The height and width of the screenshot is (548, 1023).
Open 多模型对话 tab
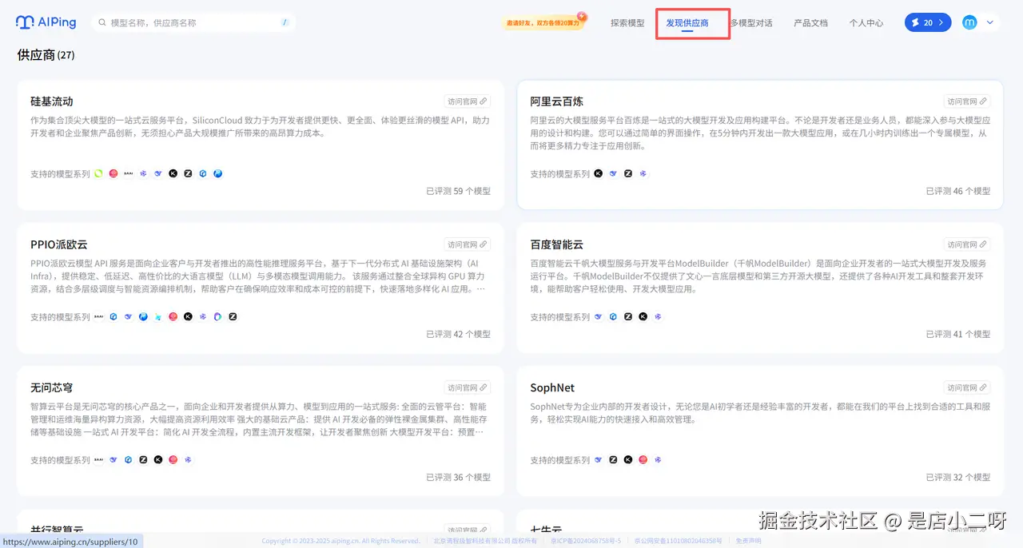pos(751,23)
